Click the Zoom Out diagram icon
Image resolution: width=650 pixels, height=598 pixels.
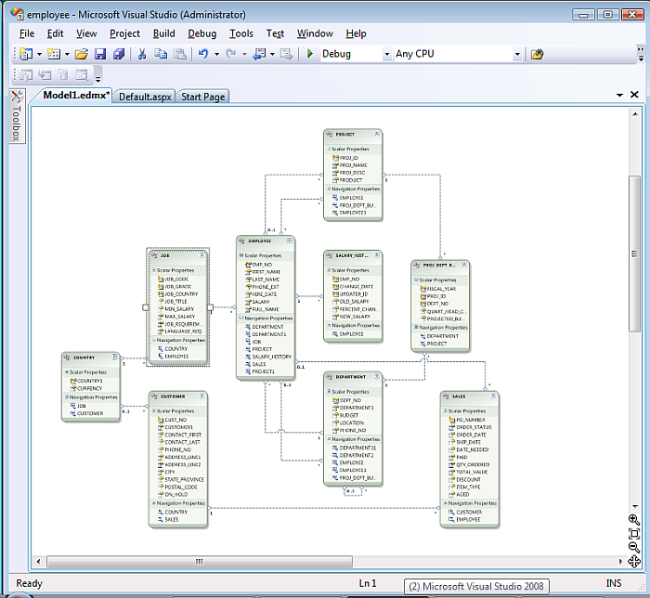(634, 547)
